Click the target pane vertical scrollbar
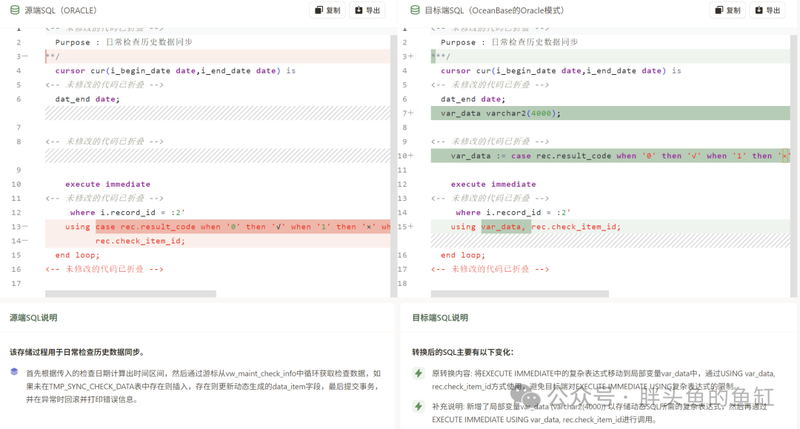The width and height of the screenshot is (800, 429). [x=793, y=166]
